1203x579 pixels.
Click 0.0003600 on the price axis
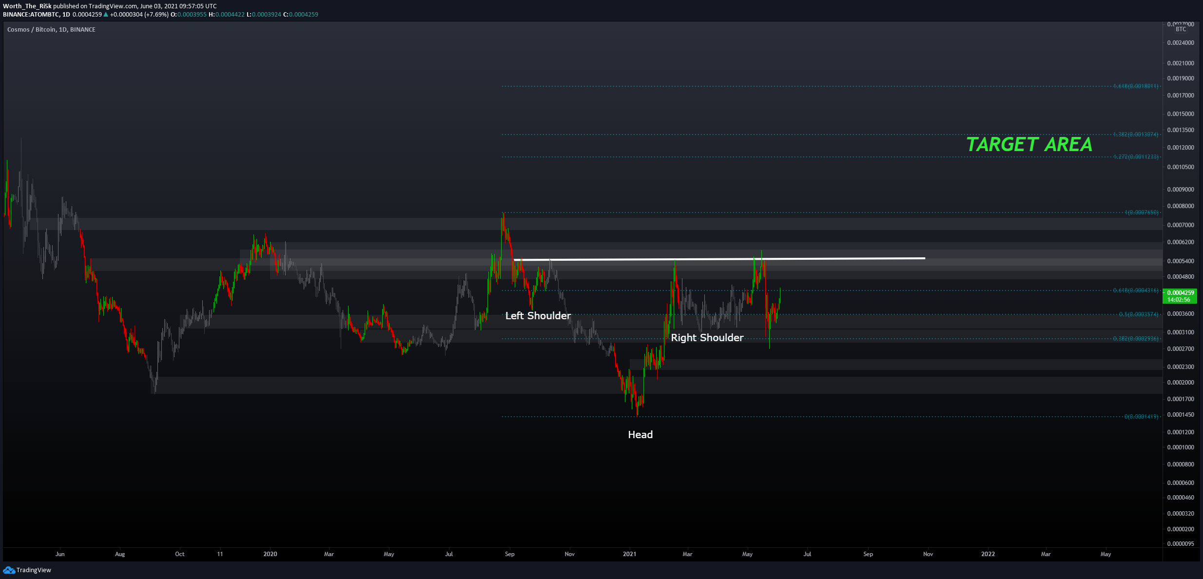[x=1181, y=314]
